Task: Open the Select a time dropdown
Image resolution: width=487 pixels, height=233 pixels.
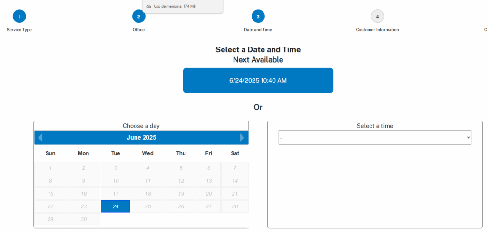Action: click(375, 138)
